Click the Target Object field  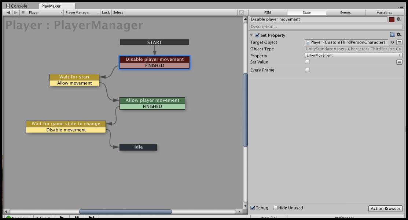pyautogui.click(x=346, y=42)
